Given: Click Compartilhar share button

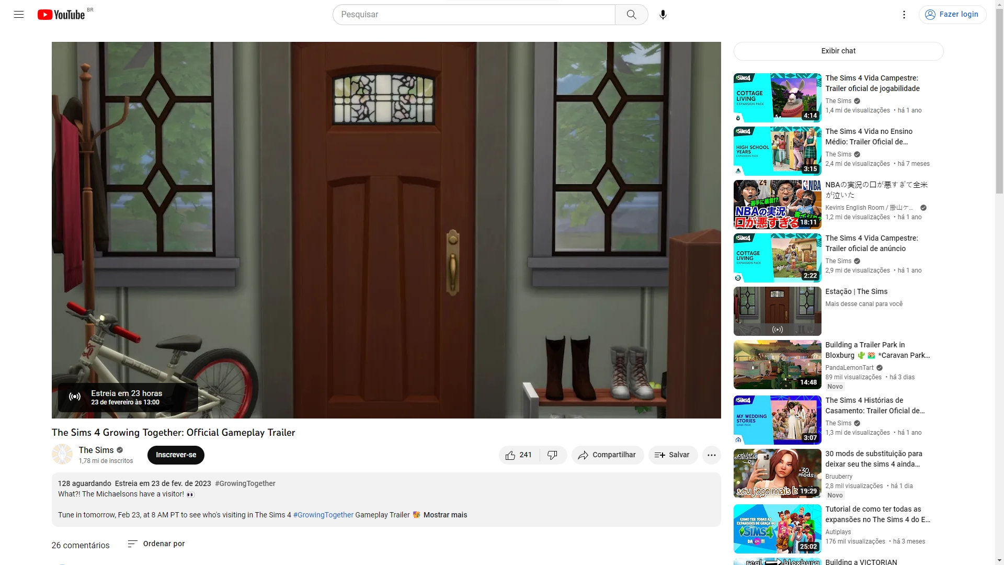Looking at the screenshot, I should coord(607,455).
